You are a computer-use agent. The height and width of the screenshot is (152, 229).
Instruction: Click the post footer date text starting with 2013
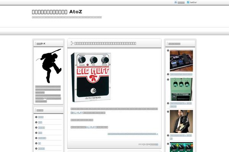point(148,144)
